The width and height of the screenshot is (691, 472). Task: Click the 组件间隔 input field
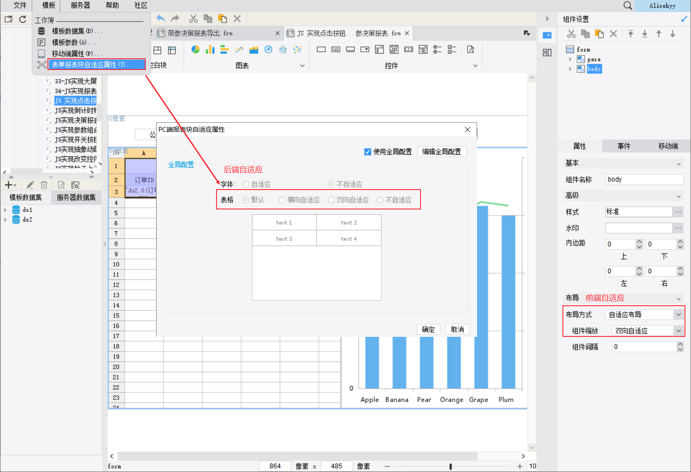[644, 347]
